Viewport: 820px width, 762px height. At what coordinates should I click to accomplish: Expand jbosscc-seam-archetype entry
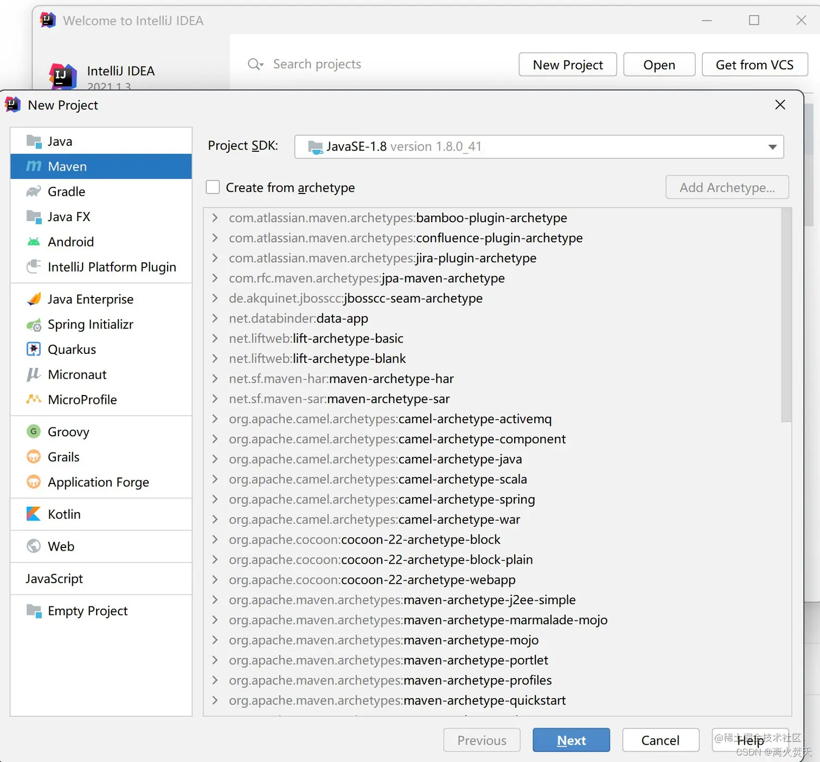pyautogui.click(x=215, y=298)
